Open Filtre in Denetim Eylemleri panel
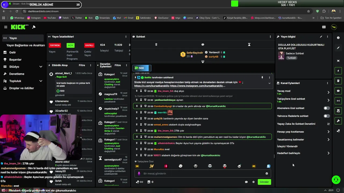 118,65
